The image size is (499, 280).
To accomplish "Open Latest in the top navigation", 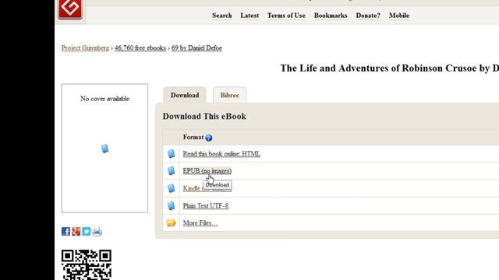I will (x=249, y=16).
